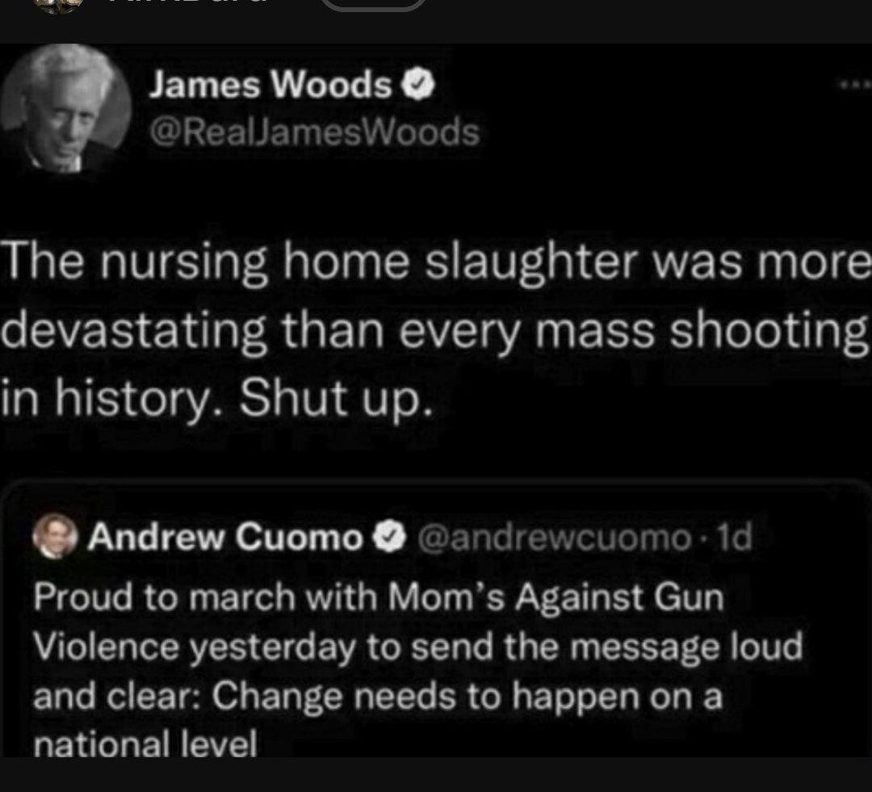Click the "Violence yesterday to send" line
This screenshot has height=792, width=872.
point(418,647)
